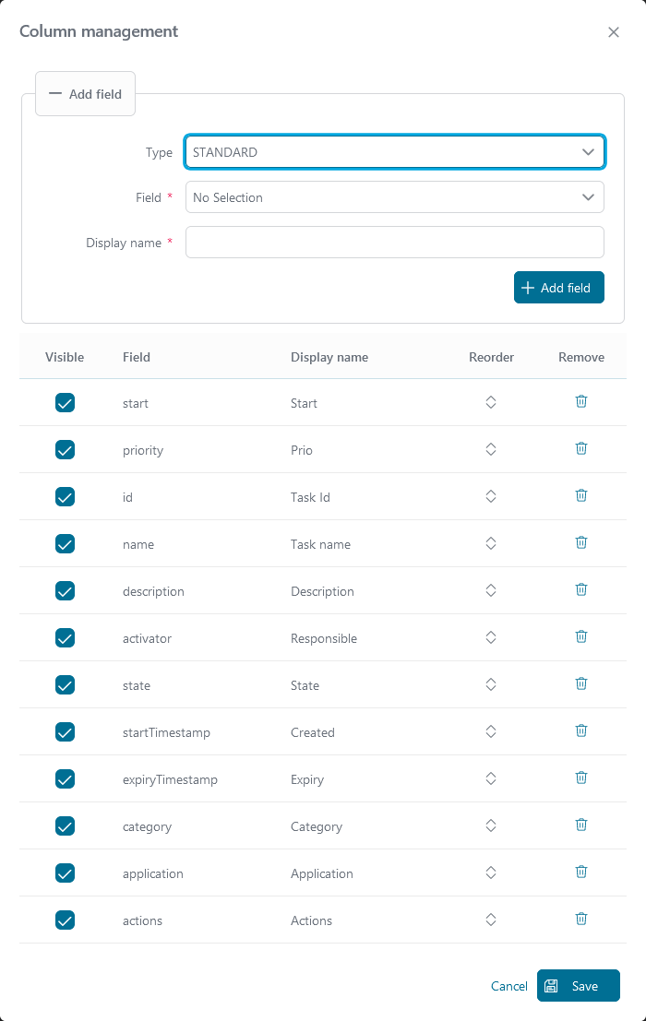
Task: Uncheck visibility for the id field
Action: 65,497
